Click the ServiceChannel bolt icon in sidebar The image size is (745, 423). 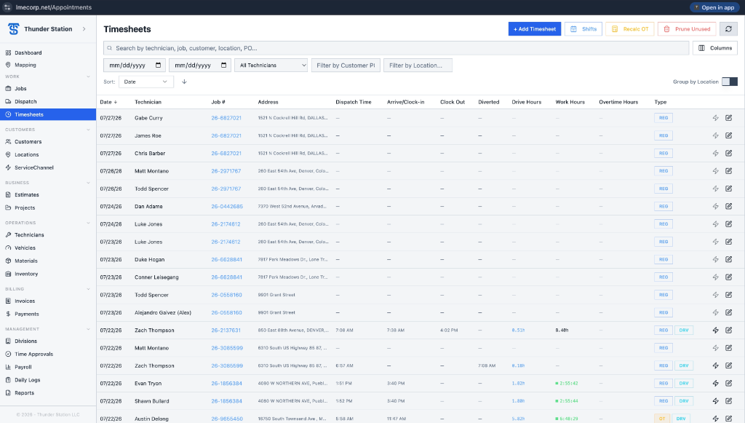point(8,167)
